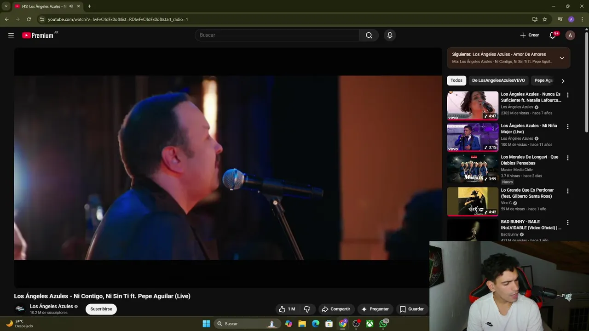Open Copilot from the taskbar

click(289, 324)
